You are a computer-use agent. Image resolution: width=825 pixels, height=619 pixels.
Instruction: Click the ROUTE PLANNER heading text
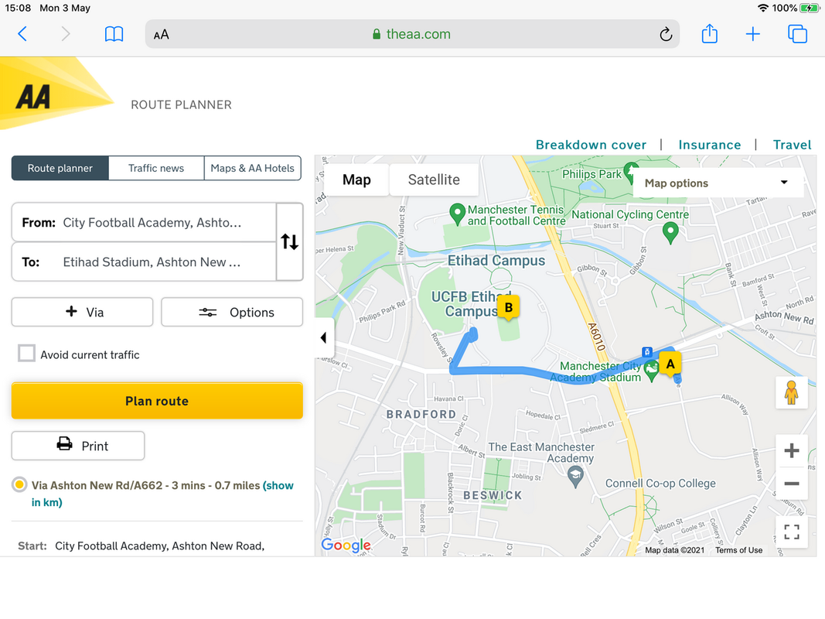(181, 104)
